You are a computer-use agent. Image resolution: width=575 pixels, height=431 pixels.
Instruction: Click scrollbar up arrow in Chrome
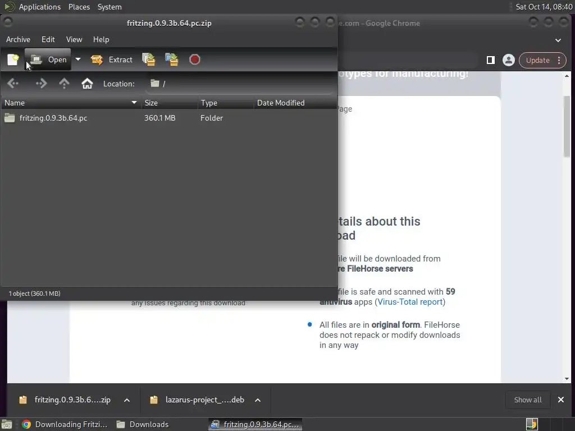pyautogui.click(x=567, y=76)
